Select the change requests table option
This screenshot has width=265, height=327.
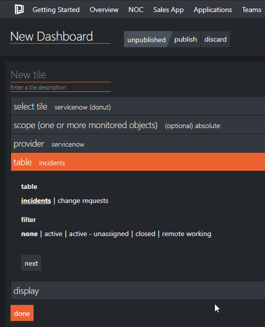click(x=83, y=201)
